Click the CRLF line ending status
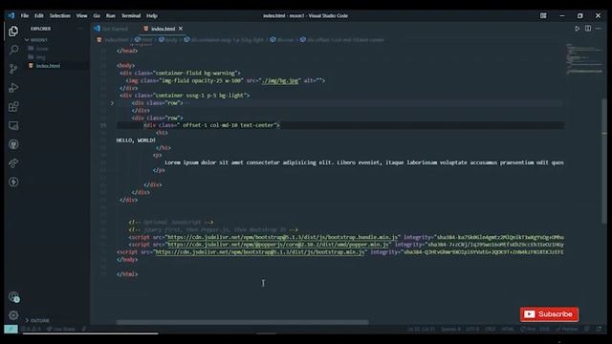The width and height of the screenshot is (612, 344). [491, 329]
